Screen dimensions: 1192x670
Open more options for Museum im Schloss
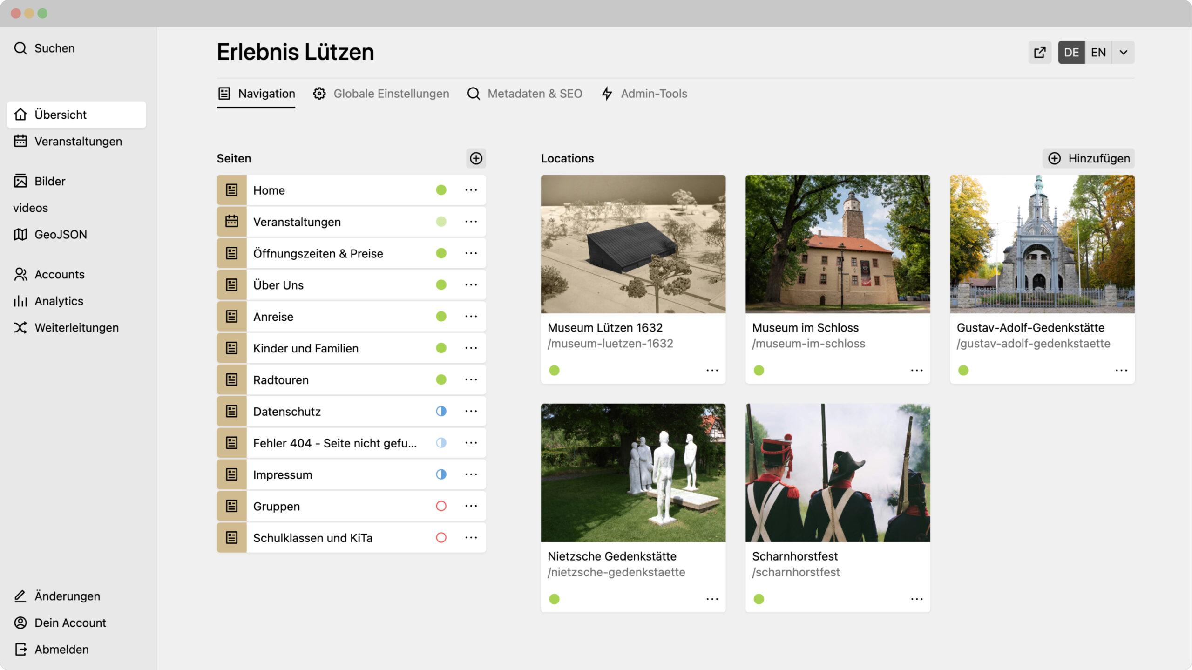pos(916,371)
